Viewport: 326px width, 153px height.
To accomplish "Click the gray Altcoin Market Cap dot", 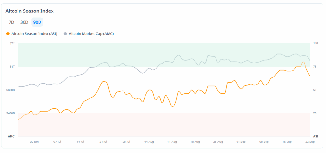I will pyautogui.click(x=65, y=34).
